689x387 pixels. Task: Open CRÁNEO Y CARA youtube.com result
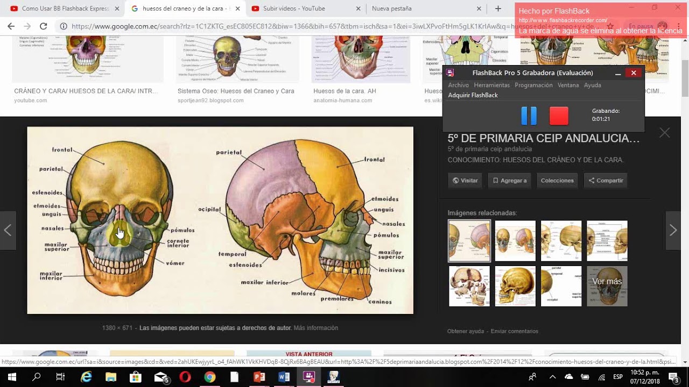[86, 91]
